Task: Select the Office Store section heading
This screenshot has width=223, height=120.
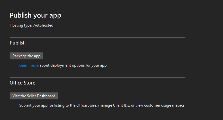Action: (22, 83)
